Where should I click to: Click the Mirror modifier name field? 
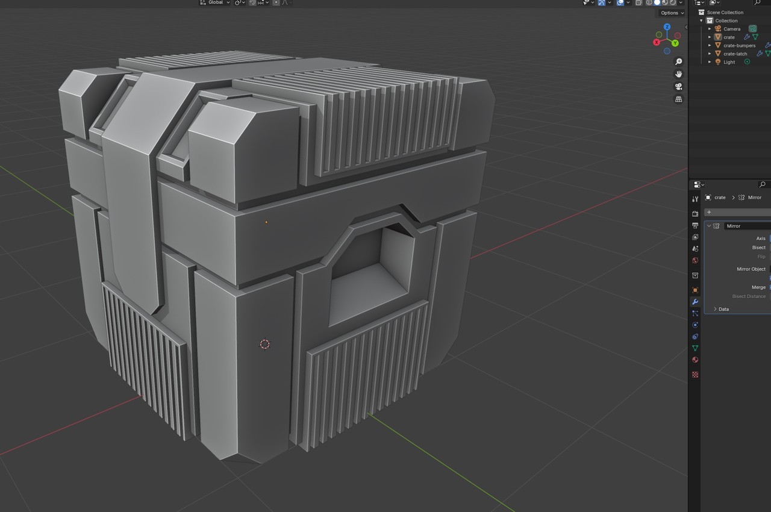coord(748,226)
